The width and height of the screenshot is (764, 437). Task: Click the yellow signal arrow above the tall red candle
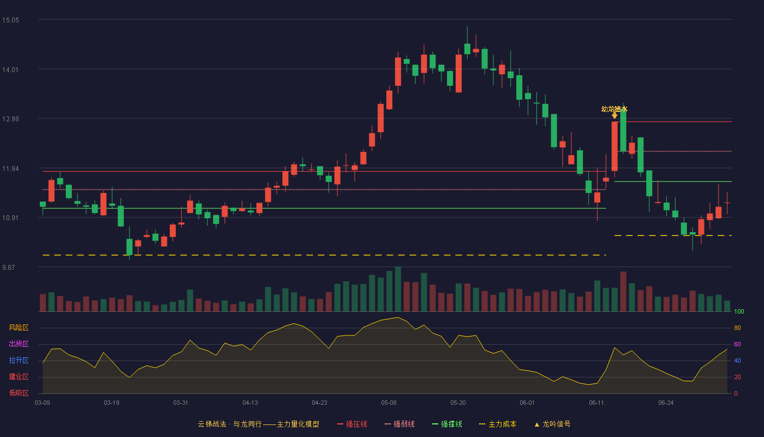click(614, 115)
